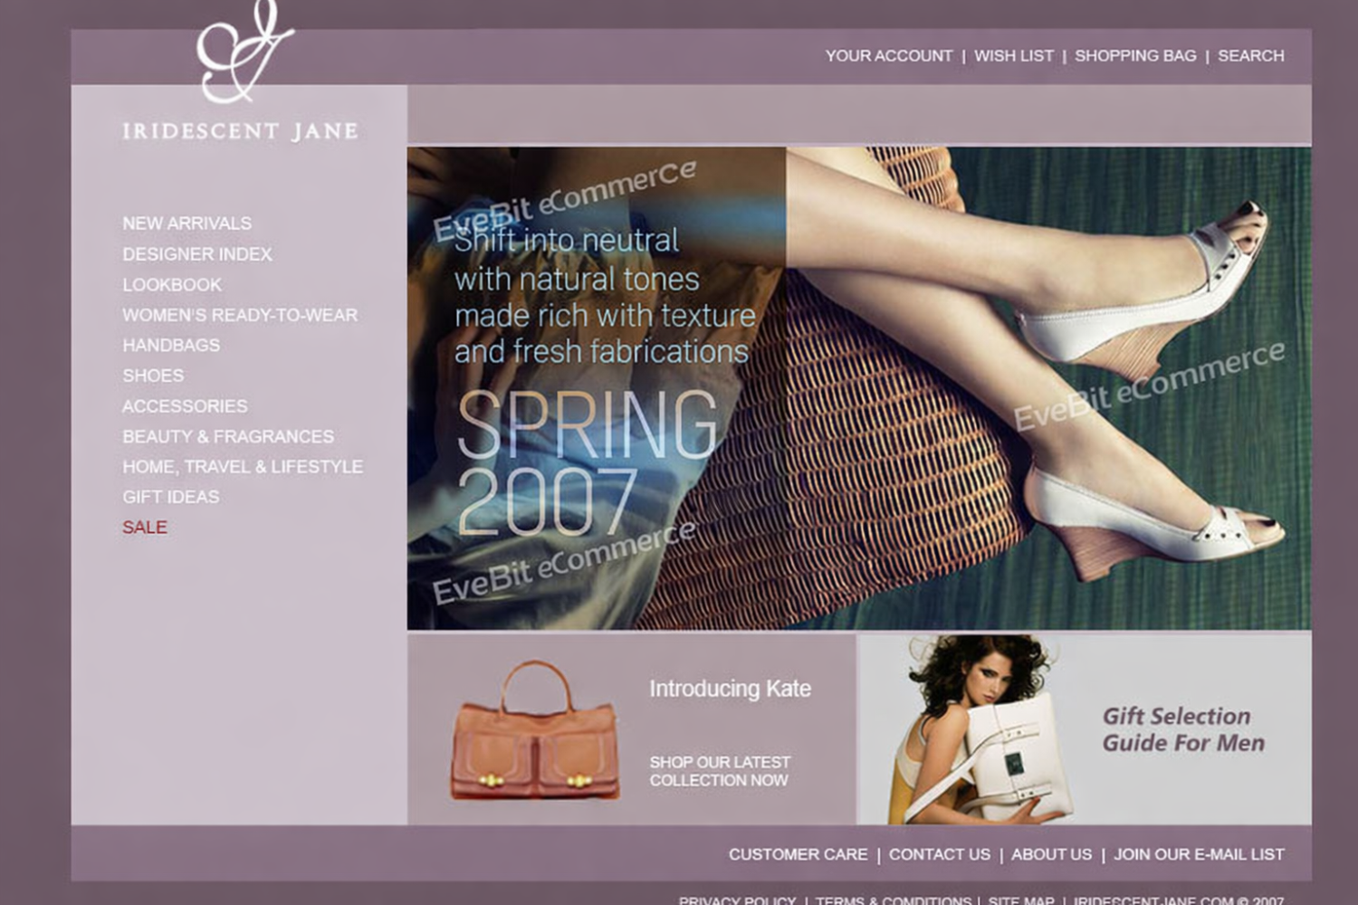Click the red Sale link
The width and height of the screenshot is (1358, 905).
pos(145,528)
